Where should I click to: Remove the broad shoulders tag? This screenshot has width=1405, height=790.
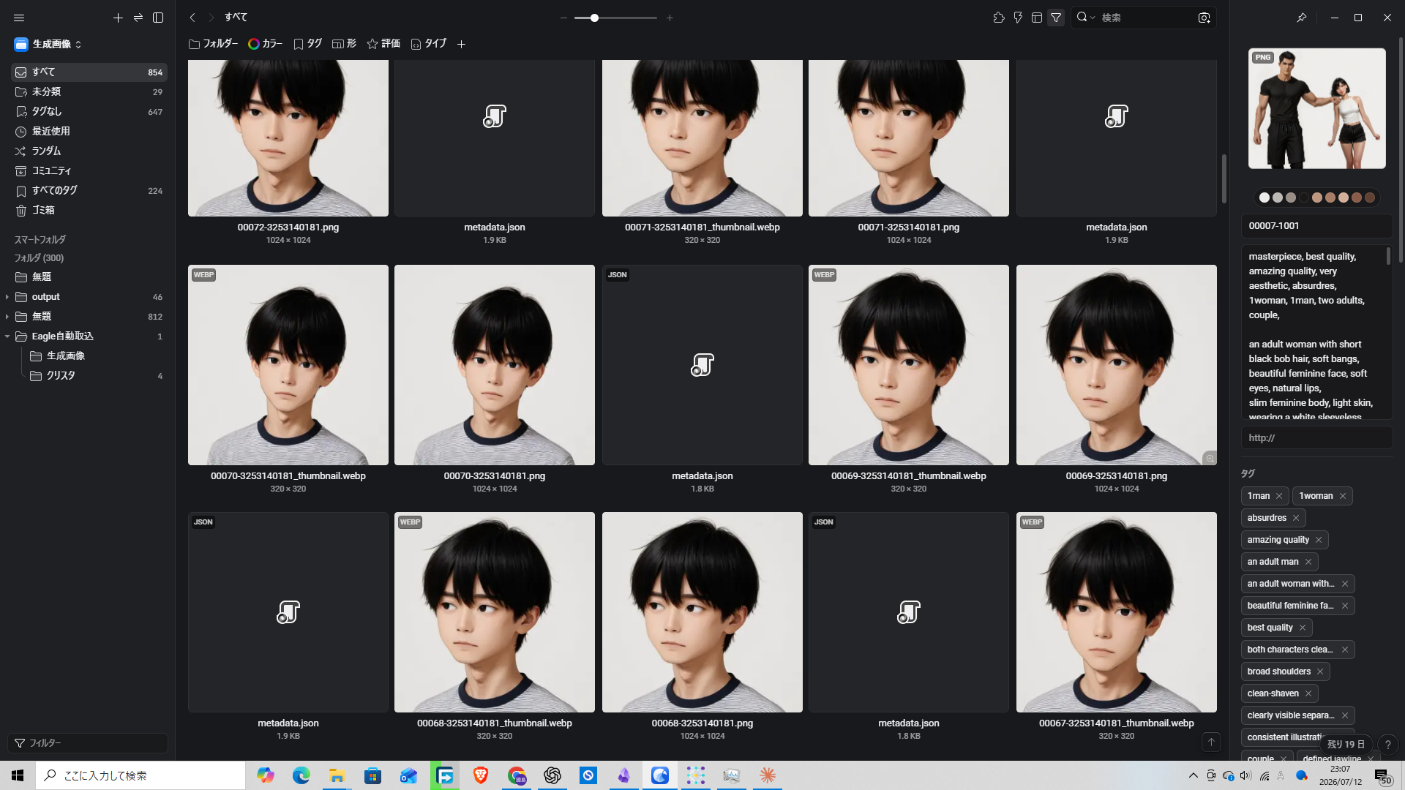1320,671
